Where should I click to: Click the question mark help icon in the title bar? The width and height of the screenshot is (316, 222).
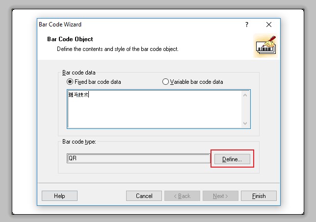pos(247,25)
